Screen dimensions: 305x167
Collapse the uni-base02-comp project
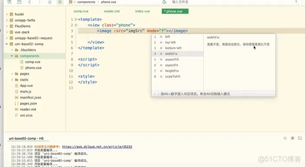point(7,44)
